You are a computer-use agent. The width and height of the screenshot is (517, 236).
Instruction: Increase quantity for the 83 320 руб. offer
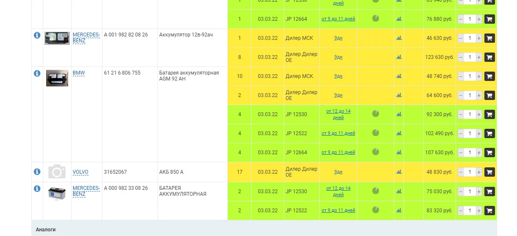479,211
